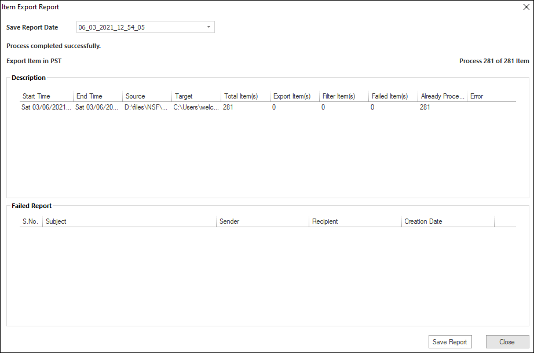
Task: Click the Total Item(s) column header
Action: point(246,96)
